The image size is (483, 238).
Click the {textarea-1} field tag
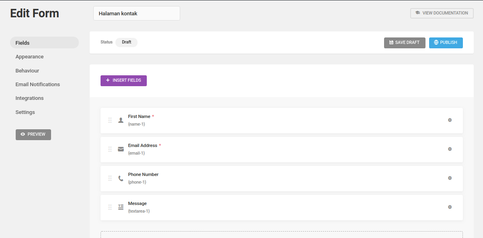[139, 211]
